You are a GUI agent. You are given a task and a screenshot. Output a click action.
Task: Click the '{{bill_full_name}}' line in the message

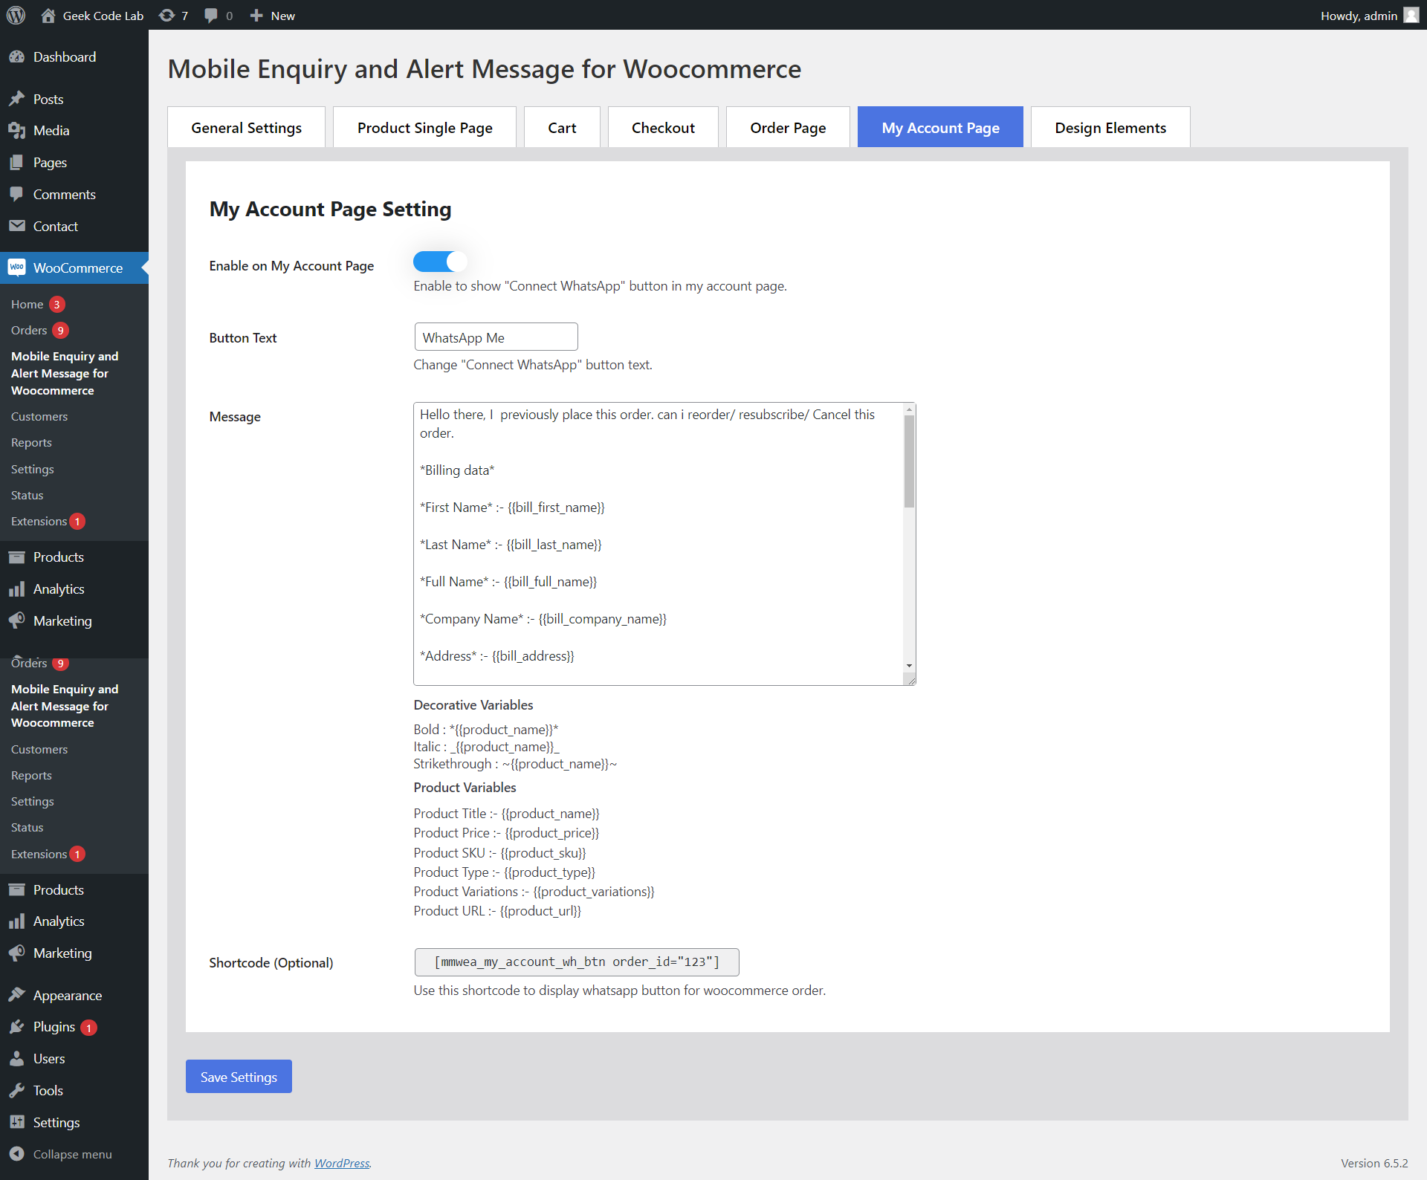[508, 582]
